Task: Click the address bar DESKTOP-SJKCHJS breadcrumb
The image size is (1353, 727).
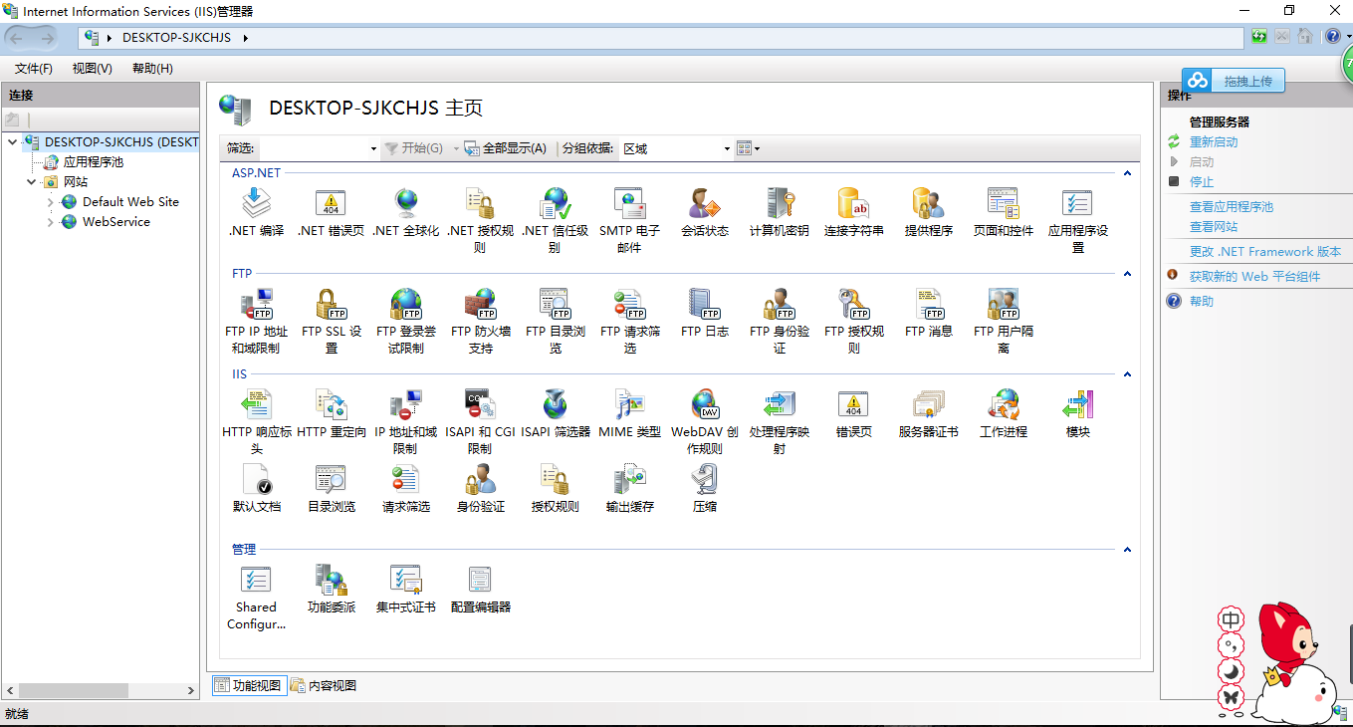Action: pos(176,38)
